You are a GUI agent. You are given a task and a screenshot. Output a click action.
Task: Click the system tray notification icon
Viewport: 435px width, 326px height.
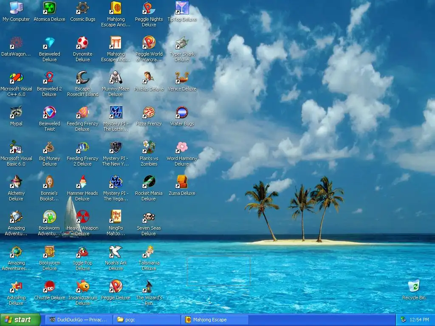click(x=404, y=320)
